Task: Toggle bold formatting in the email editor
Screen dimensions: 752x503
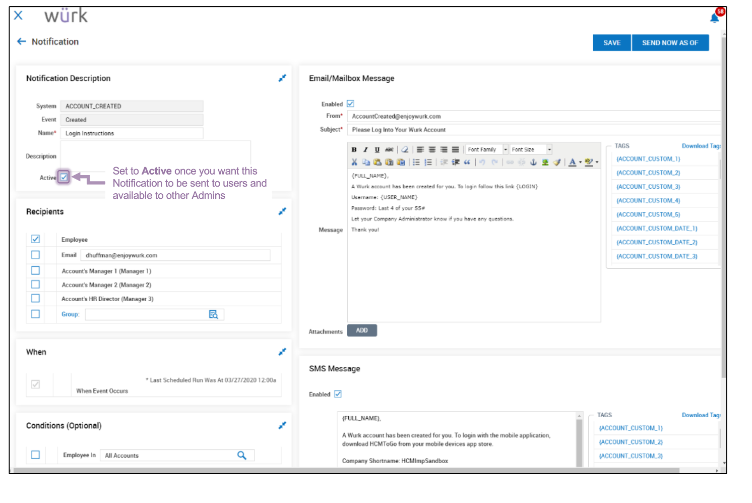Action: (354, 149)
